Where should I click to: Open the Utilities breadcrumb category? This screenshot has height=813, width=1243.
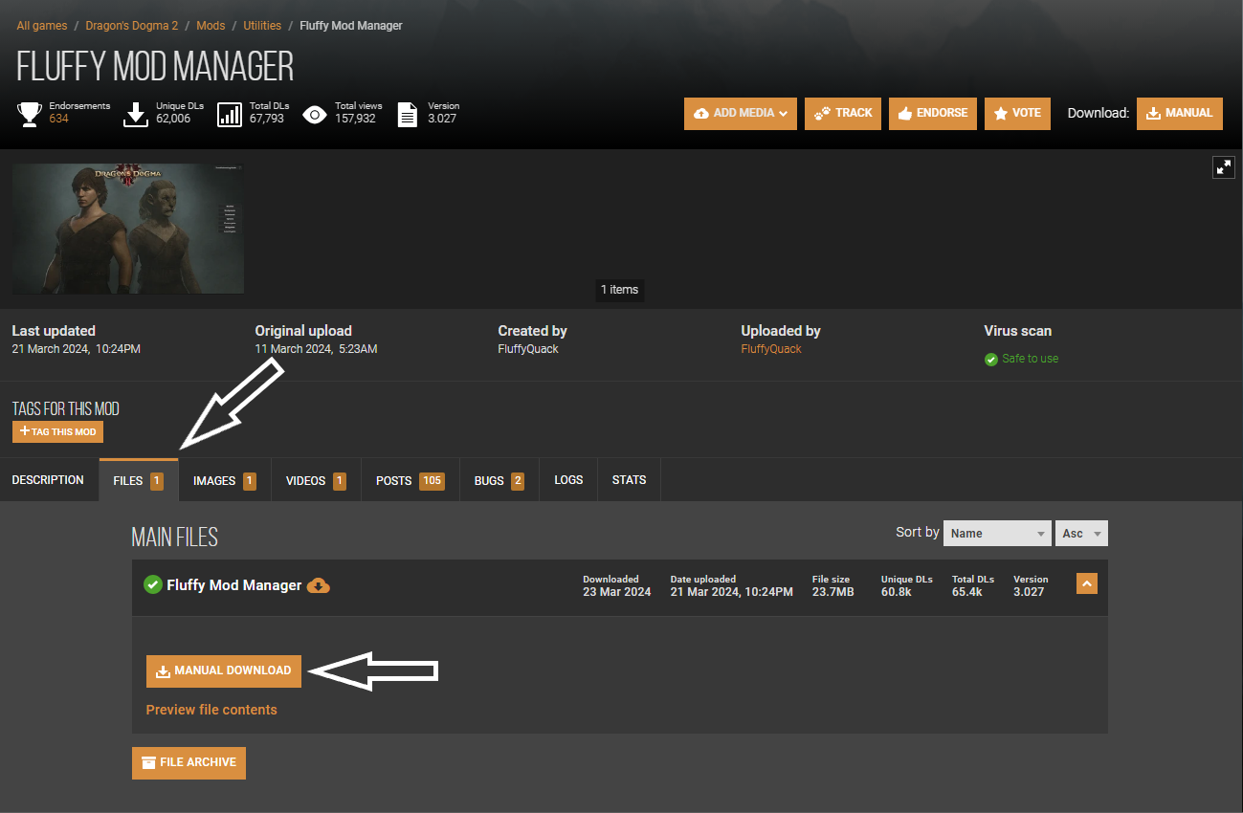coord(262,26)
